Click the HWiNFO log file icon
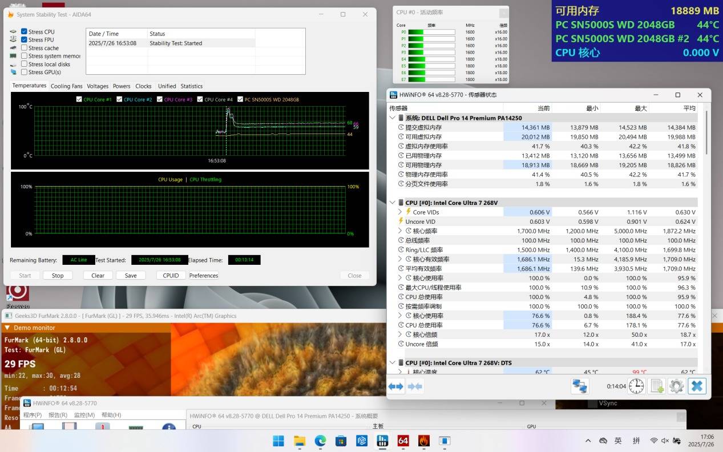723x452 pixels. point(657,386)
